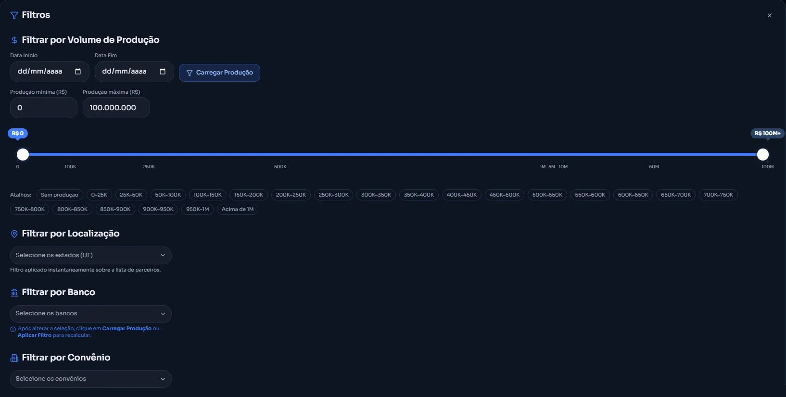Select the 800K-850K shortcut chip
This screenshot has height=397, width=786.
[72, 209]
